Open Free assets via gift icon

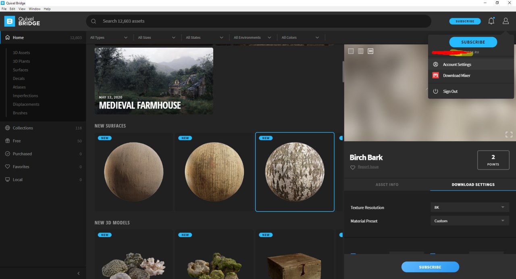8,141
